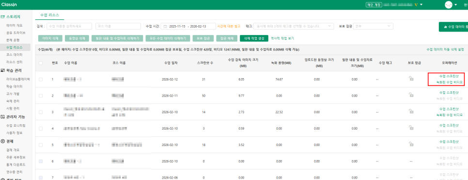468x180 pixels.
Task: Click the lock icon in row 2
Action: 411,95
